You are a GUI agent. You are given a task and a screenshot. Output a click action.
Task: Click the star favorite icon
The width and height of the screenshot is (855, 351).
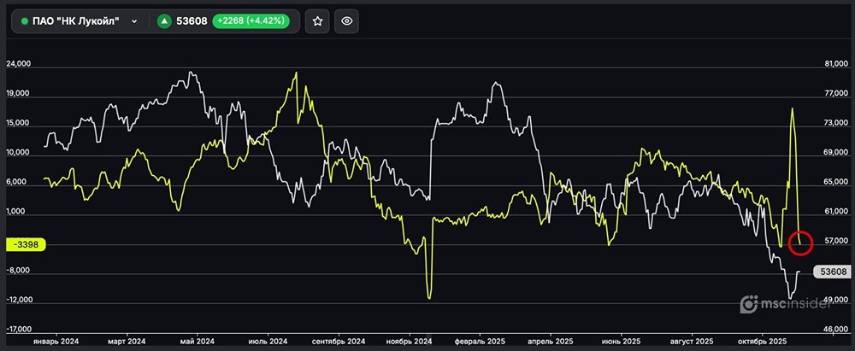pyautogui.click(x=317, y=22)
